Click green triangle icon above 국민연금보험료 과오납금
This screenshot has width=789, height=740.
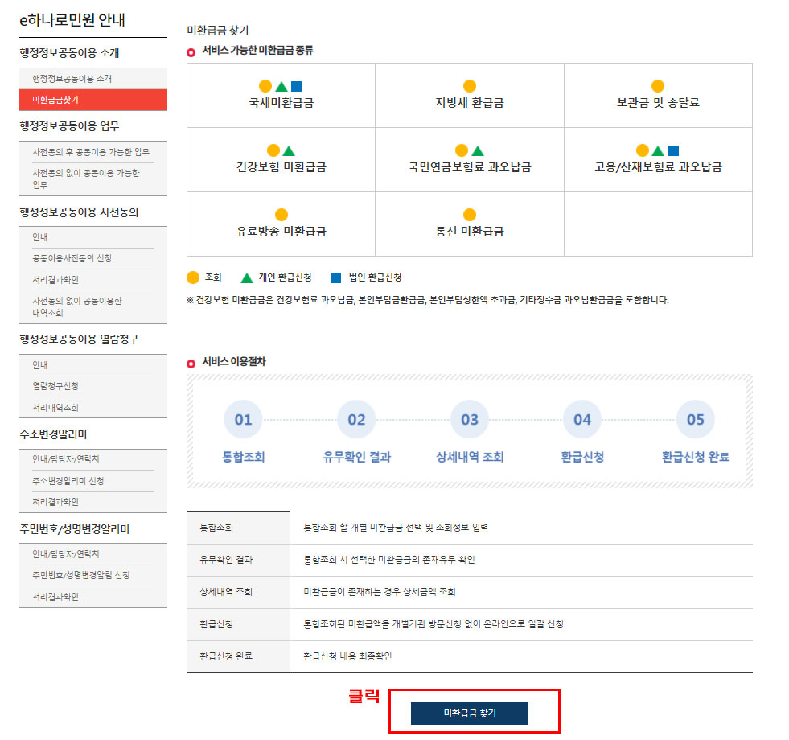[478, 150]
